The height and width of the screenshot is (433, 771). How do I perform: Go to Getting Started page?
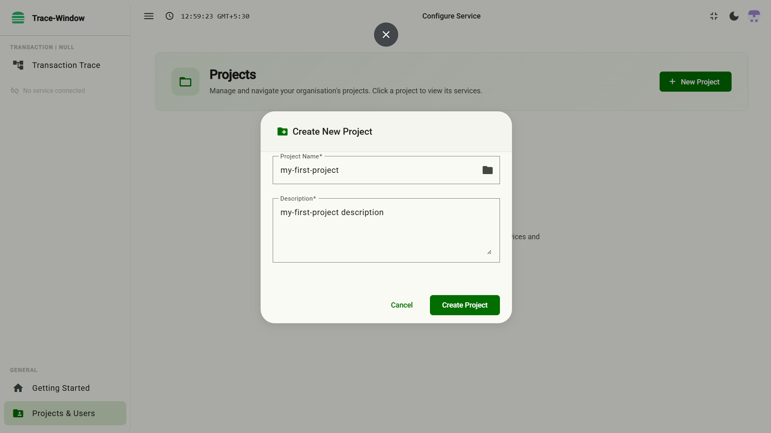(65, 388)
